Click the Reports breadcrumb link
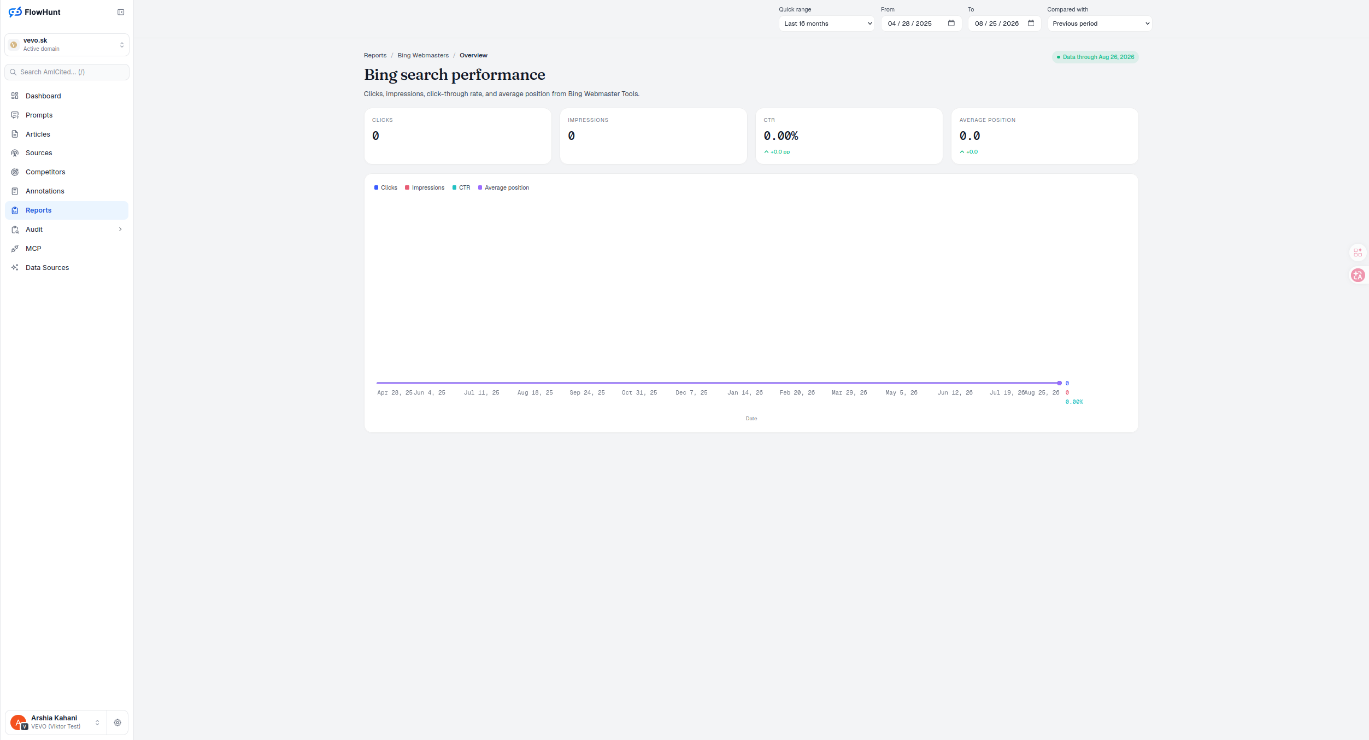The width and height of the screenshot is (1369, 740). click(x=375, y=55)
